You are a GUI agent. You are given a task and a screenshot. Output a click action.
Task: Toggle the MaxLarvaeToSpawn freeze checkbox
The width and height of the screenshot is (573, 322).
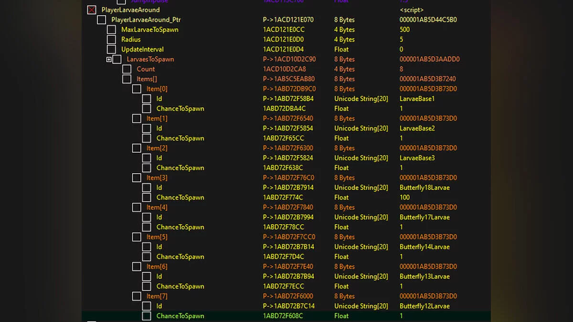click(112, 30)
